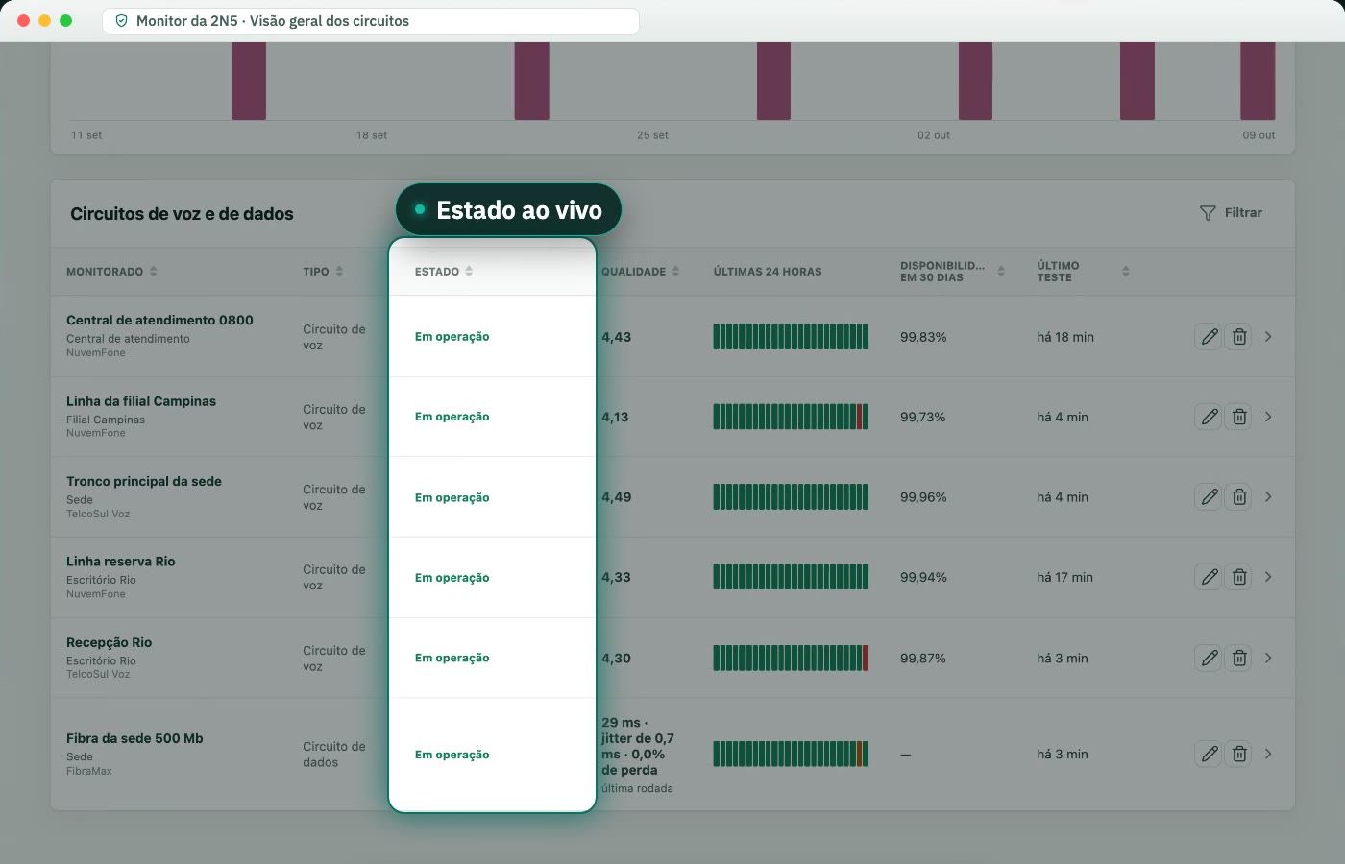Click last test time há 18 min

(1065, 337)
